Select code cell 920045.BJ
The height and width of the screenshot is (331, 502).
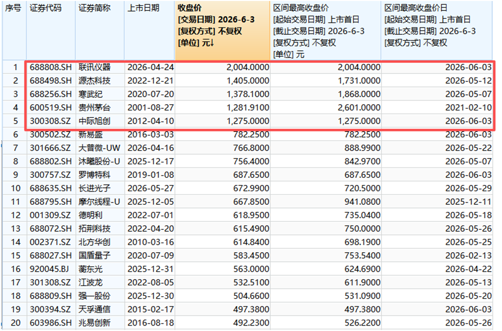[x=51, y=269]
